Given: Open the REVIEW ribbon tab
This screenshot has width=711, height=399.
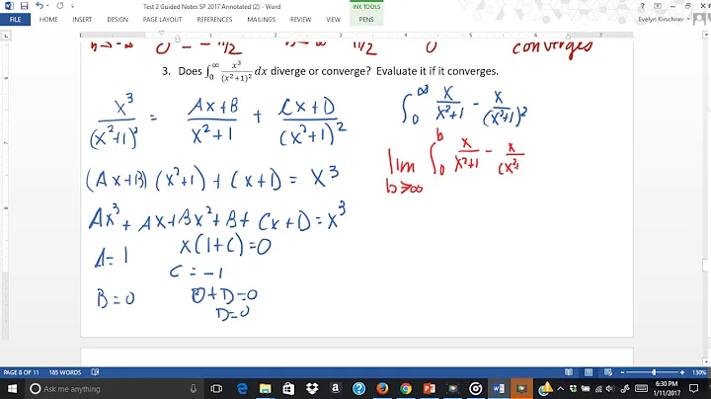Looking at the screenshot, I should pos(300,20).
